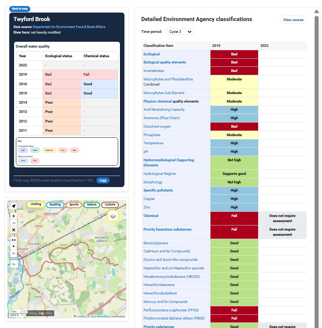Start the distance measurement tool

[x=14, y=239]
